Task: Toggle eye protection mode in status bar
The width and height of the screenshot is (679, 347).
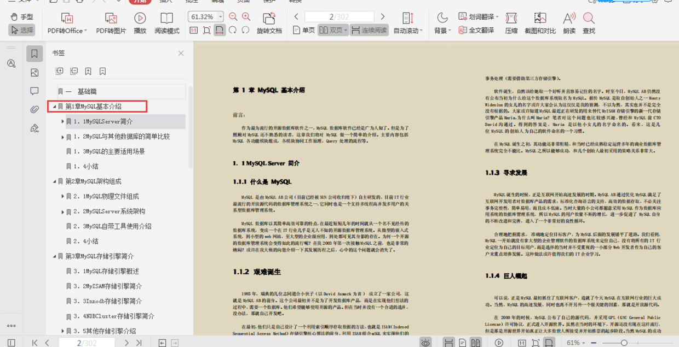Action: (x=425, y=343)
